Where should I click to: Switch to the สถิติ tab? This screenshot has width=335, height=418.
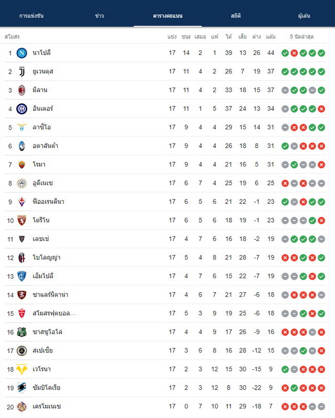(x=236, y=16)
